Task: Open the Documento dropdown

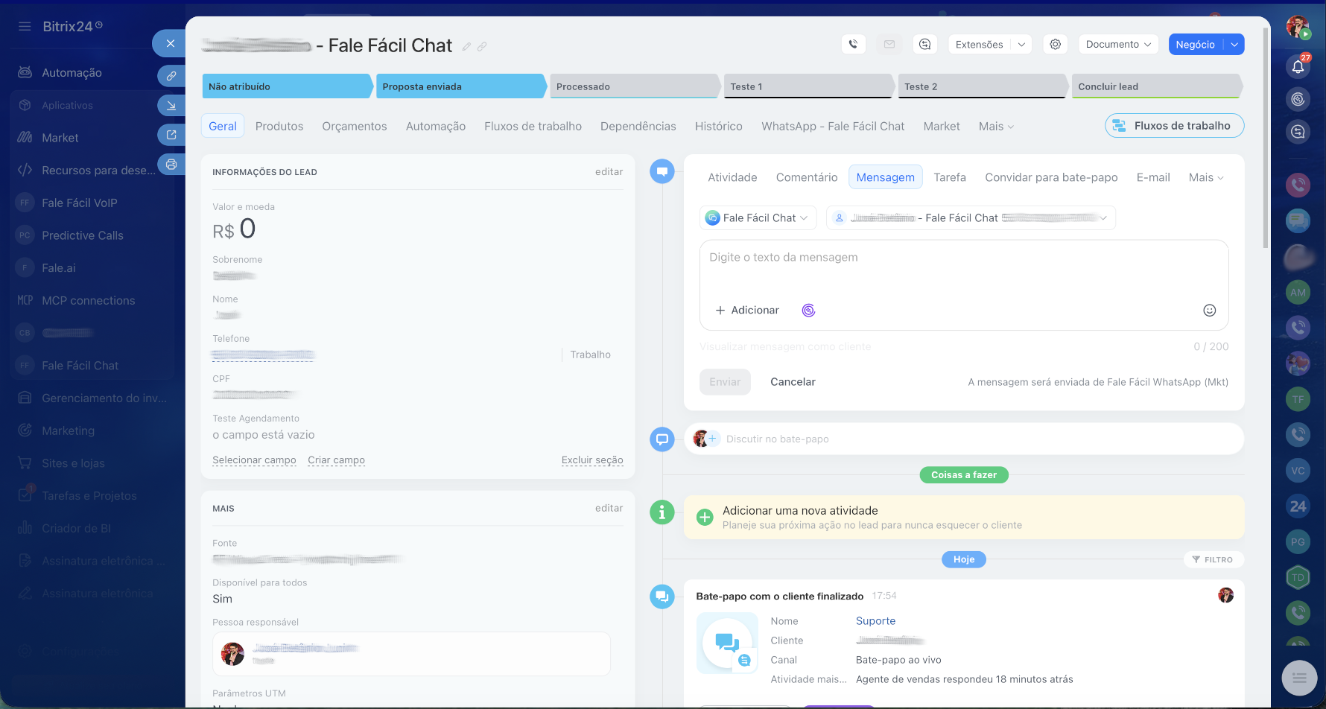Action: point(1118,45)
